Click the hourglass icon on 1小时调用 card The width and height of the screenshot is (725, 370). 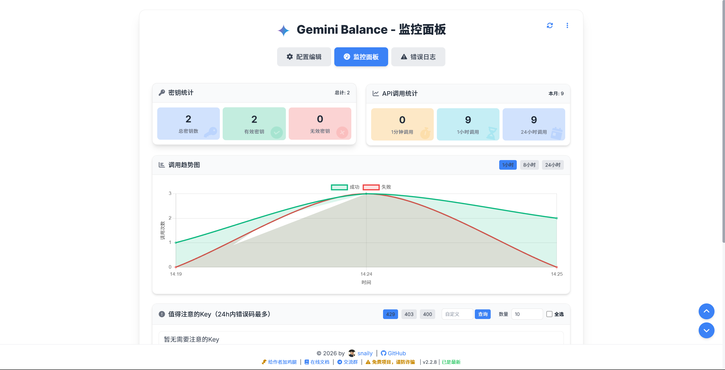[x=492, y=133]
